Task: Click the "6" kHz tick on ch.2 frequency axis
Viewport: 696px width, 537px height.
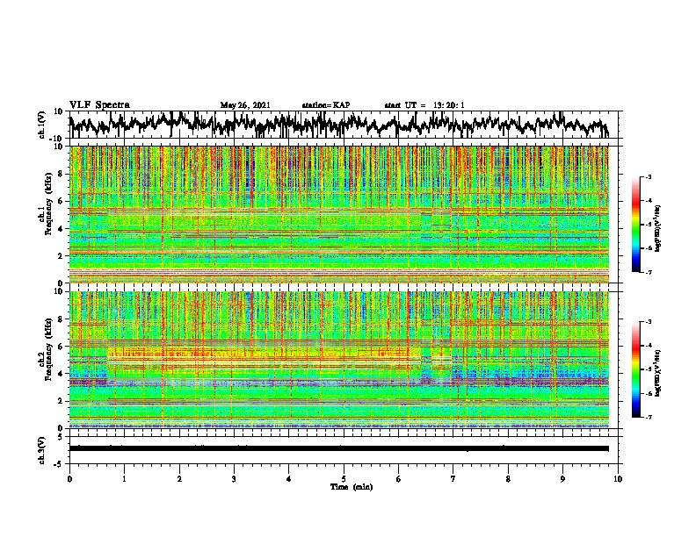Action: (61, 347)
